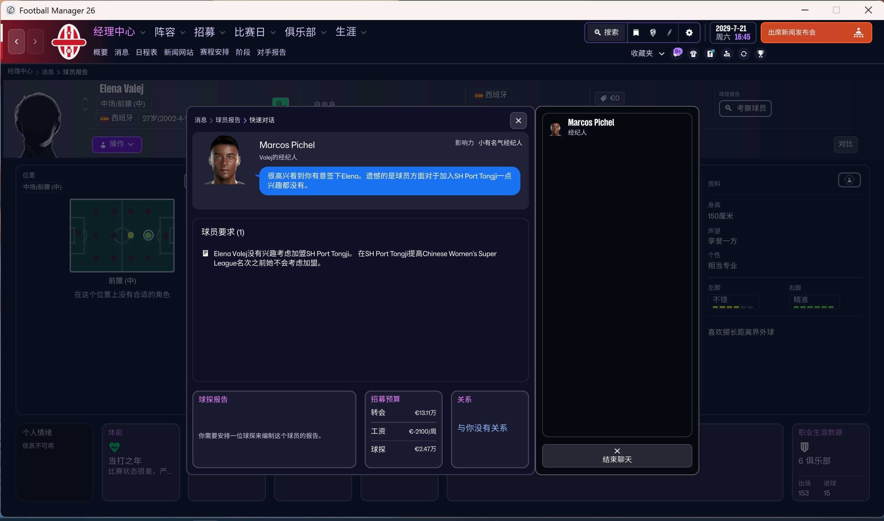Image resolution: width=884 pixels, height=521 pixels.
Task: Click the 结束聊天 end chat button
Action: click(x=617, y=455)
